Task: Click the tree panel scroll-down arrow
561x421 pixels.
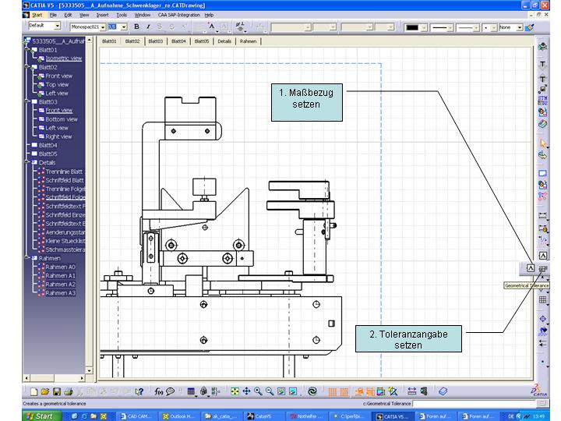Action: coord(90,370)
